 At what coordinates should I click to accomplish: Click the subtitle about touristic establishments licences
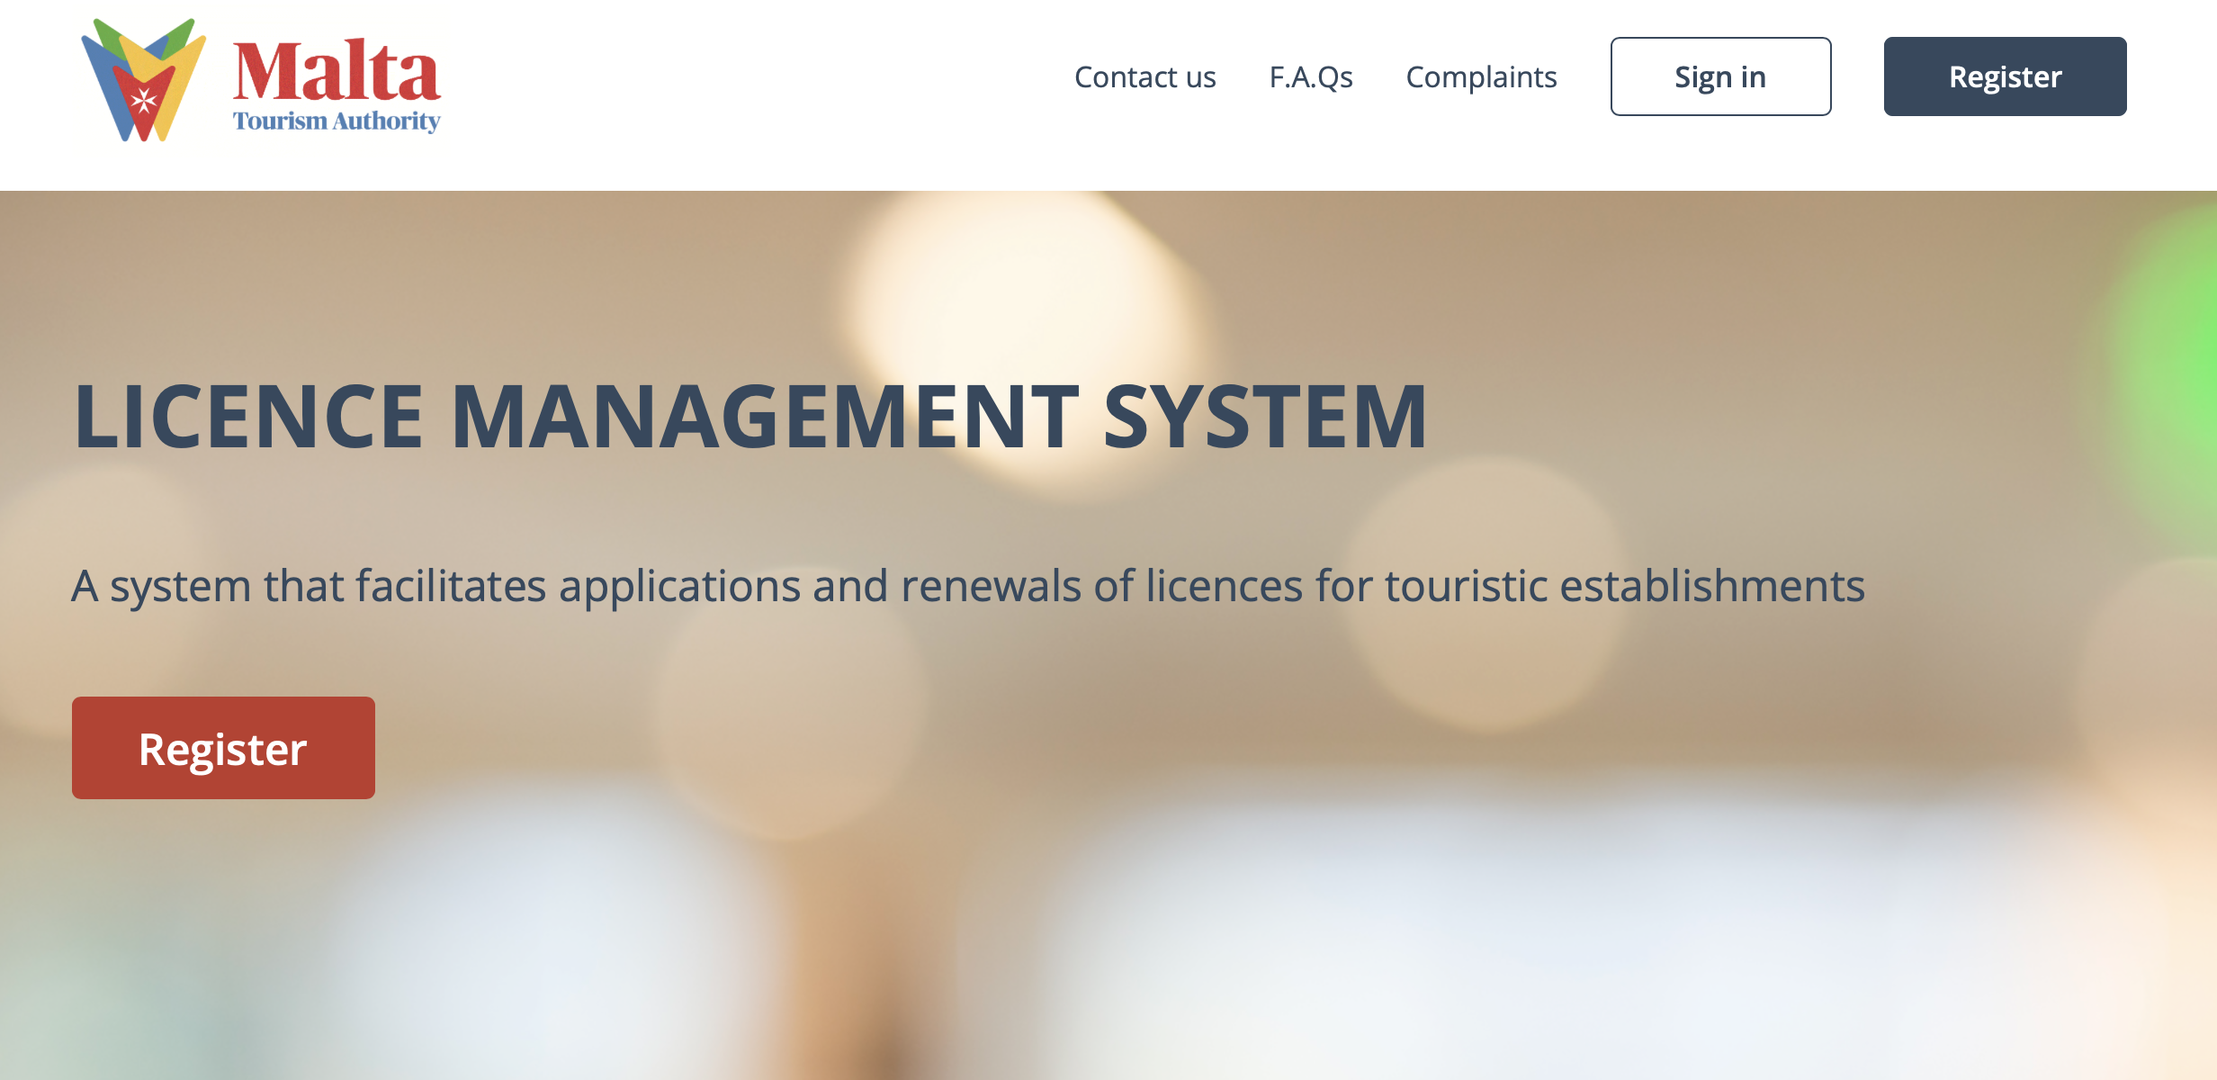tap(967, 586)
